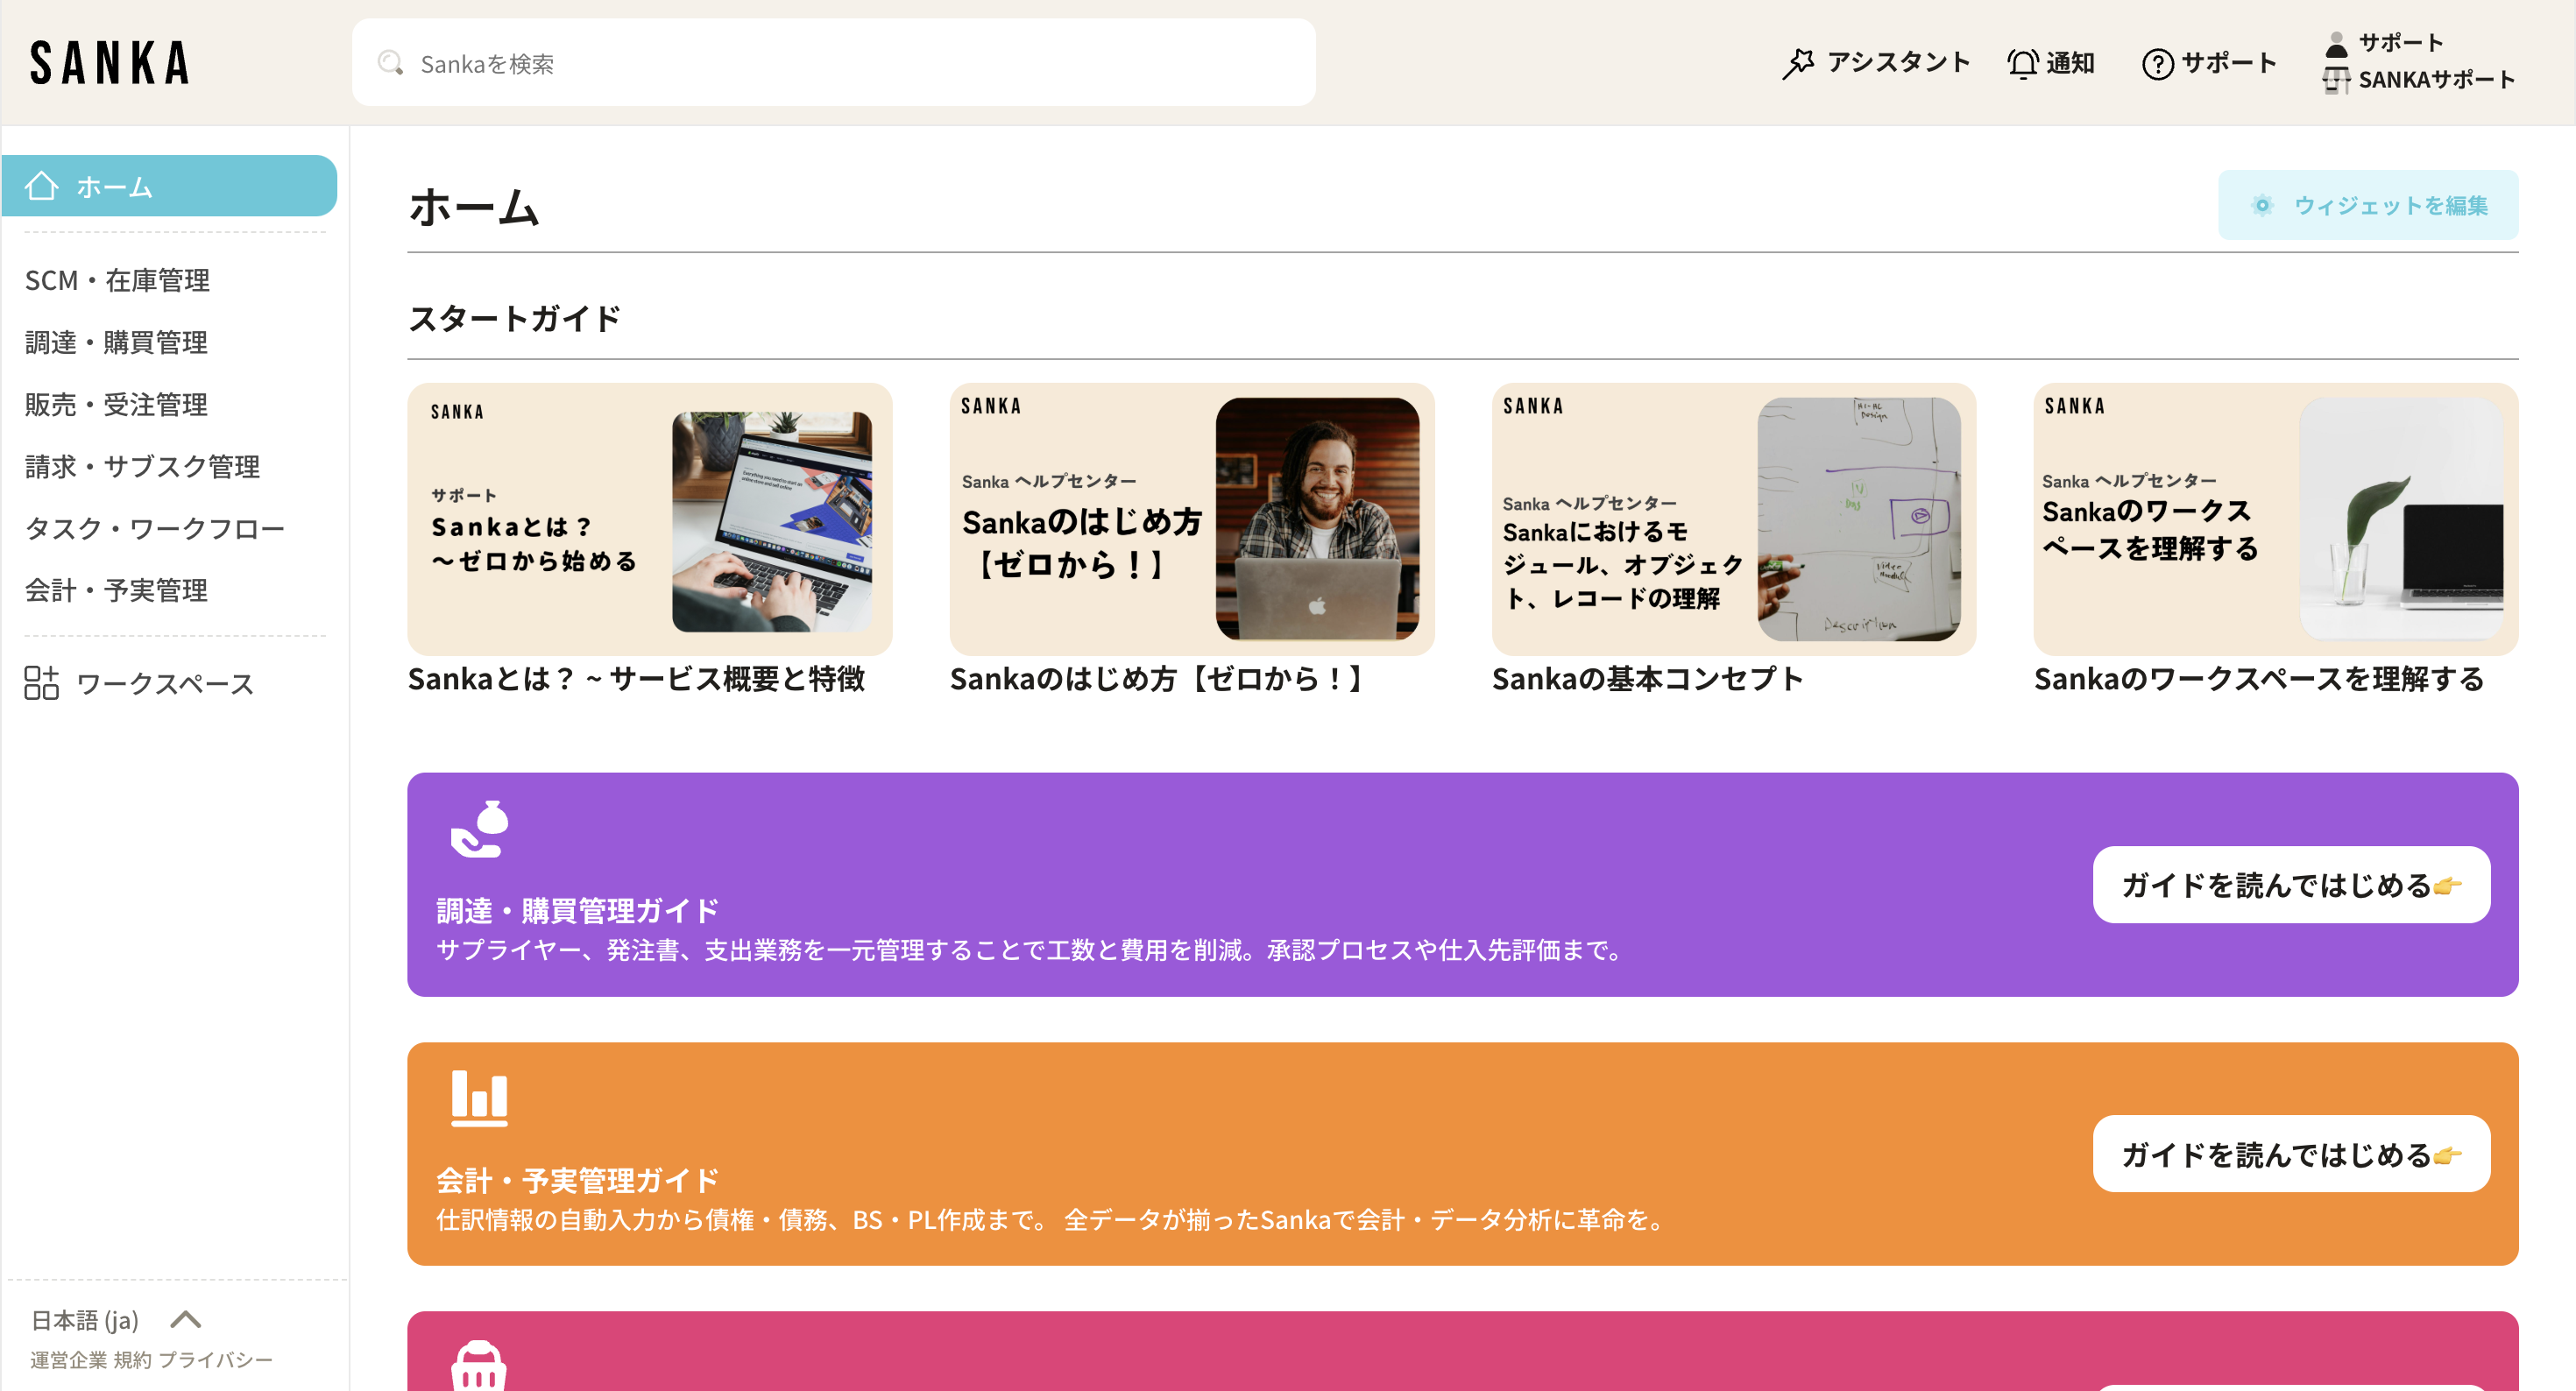Screen dimensions: 2576x1391
Task: Click the money-hand icon on purple banner
Action: [479, 829]
